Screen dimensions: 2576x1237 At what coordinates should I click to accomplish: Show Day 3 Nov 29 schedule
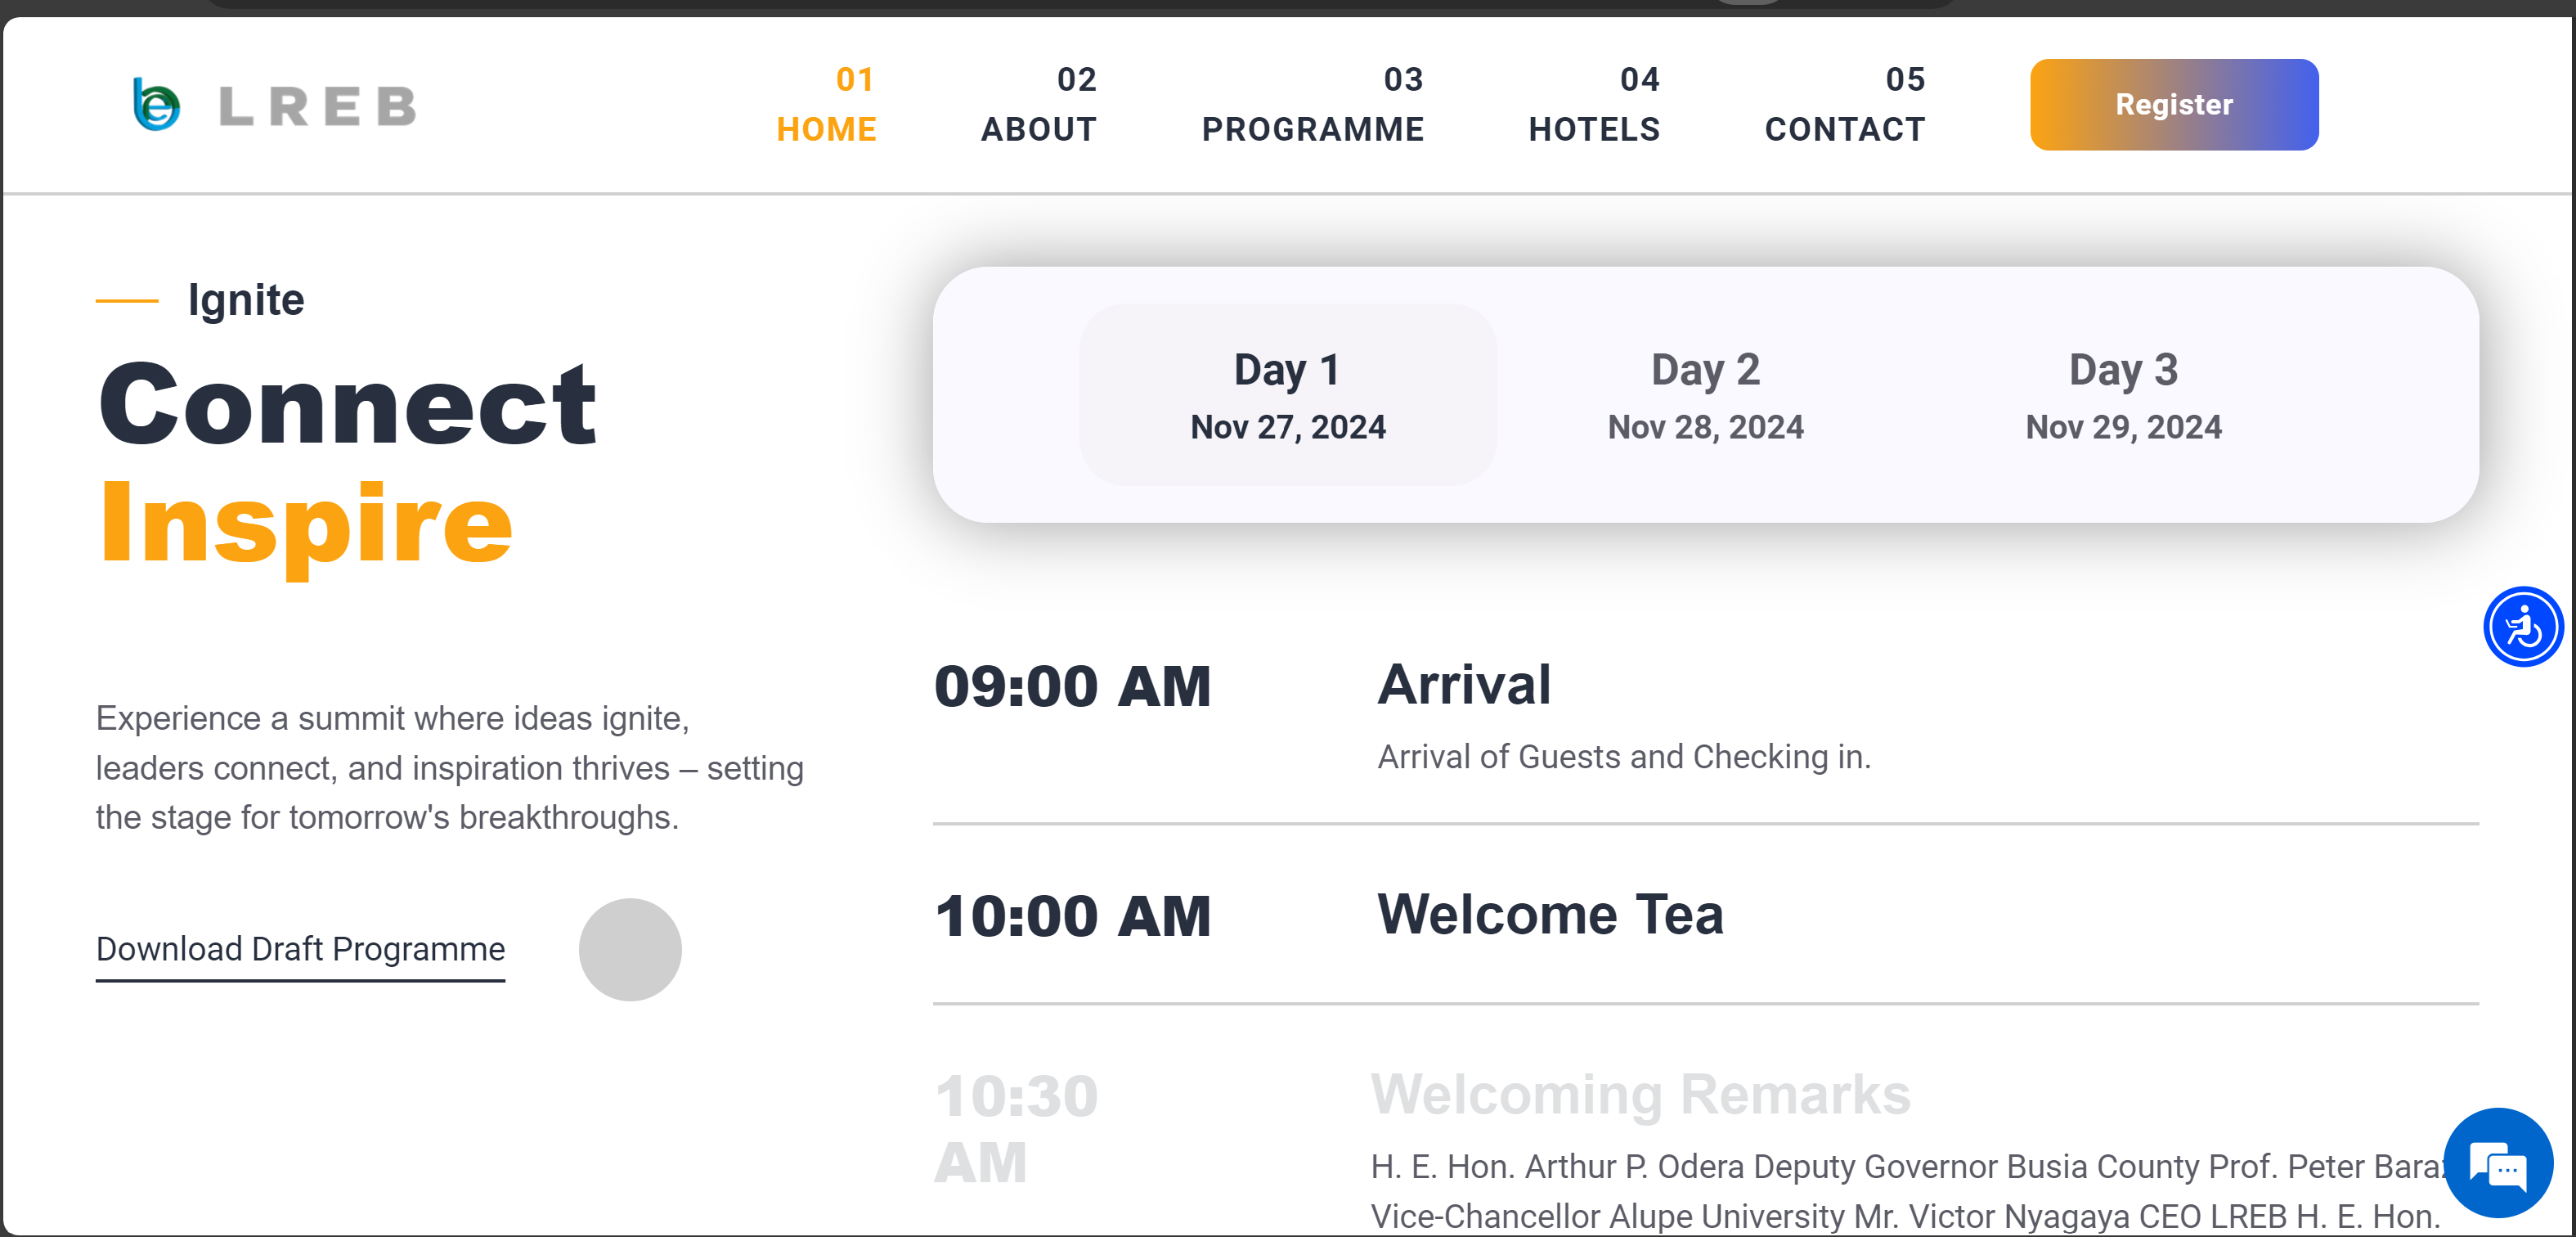pos(2123,395)
